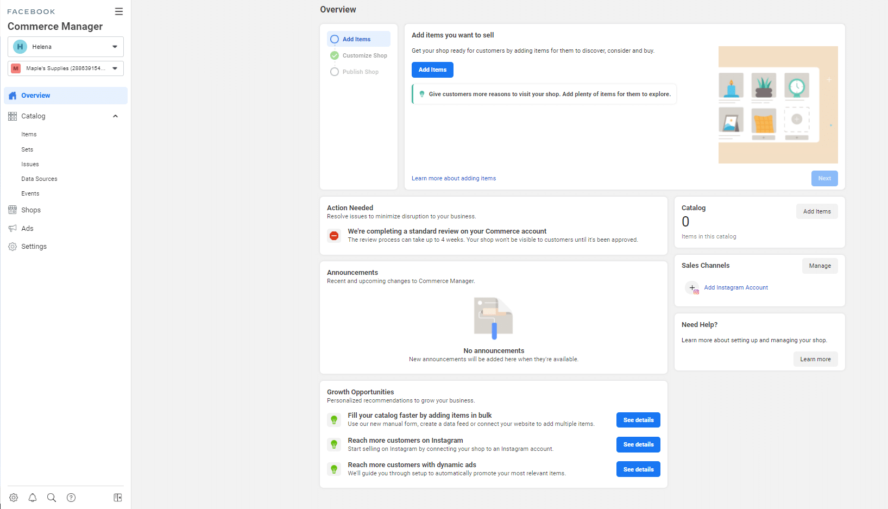Open Events under Catalog

click(30, 193)
